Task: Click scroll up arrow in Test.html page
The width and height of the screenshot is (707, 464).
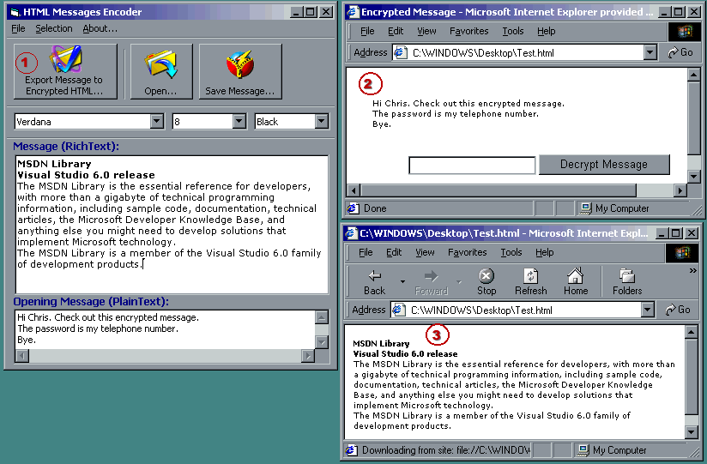Action: (692, 332)
